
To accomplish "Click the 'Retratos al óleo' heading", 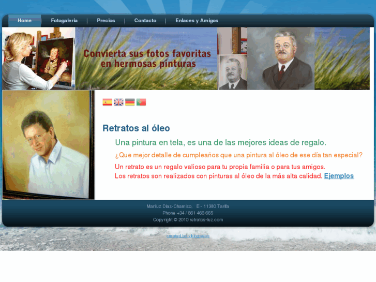I will coord(136,128).
